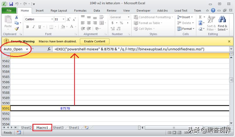Image resolution: width=235 pixels, height=137 pixels.
Task: Switch to the Insert ribbon tab
Action: tap(39, 10)
